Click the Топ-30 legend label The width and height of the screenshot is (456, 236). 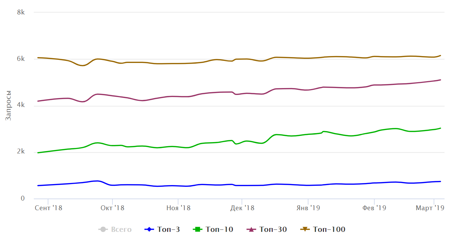(x=273, y=229)
